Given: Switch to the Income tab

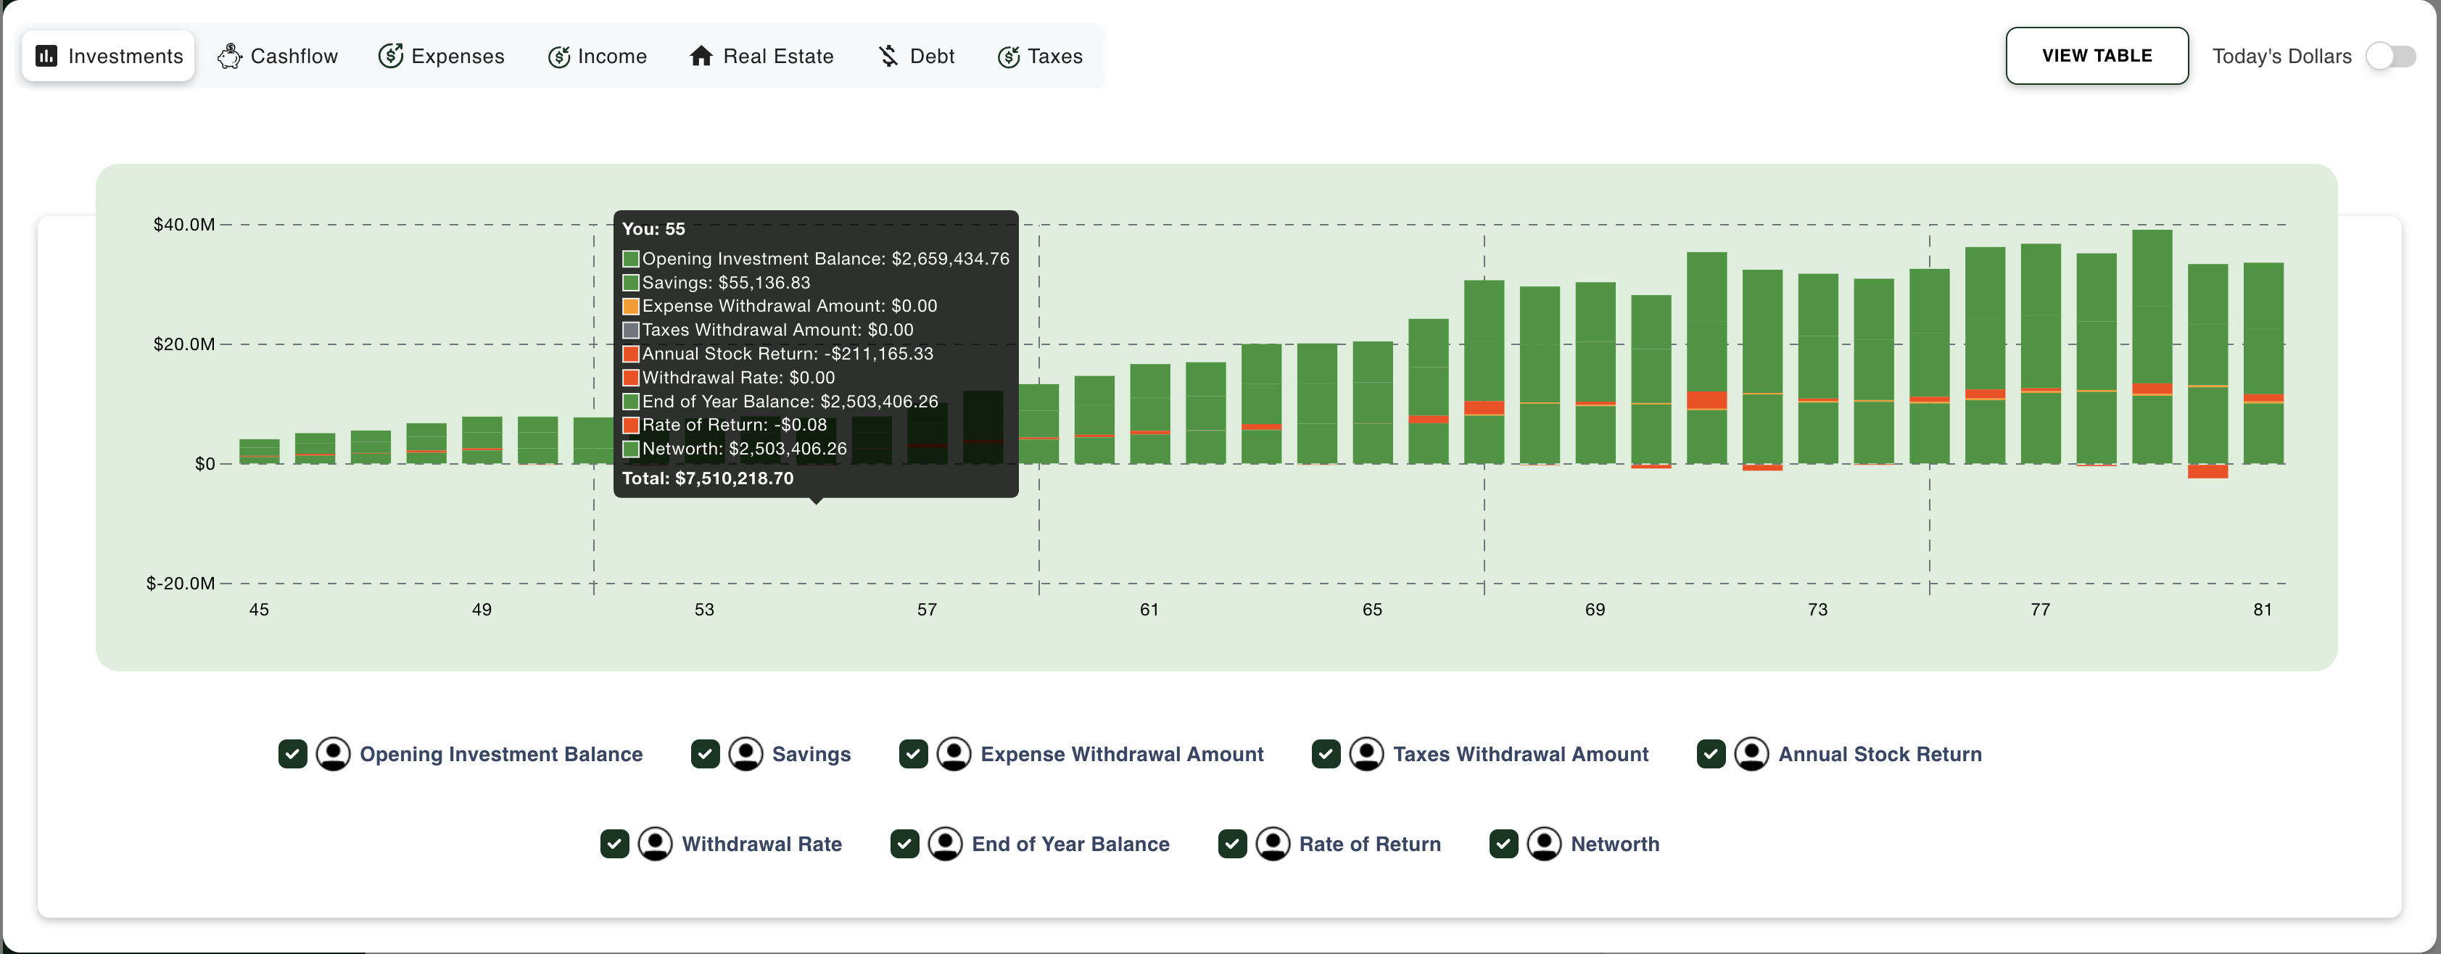Looking at the screenshot, I should (598, 56).
